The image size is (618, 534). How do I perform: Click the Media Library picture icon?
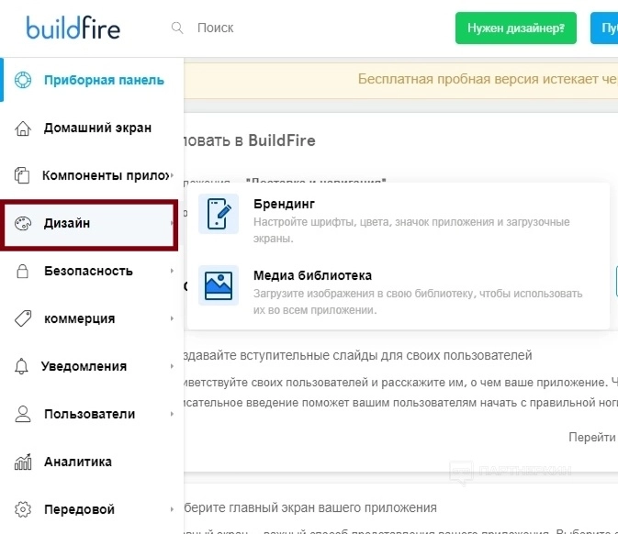coord(219,284)
